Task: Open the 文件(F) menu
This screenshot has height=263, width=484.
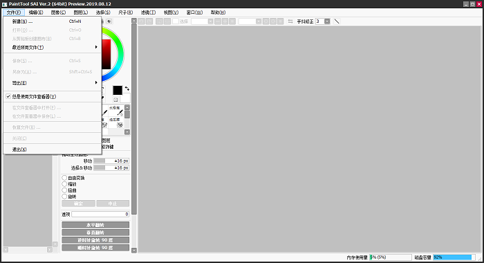Action: 14,12
